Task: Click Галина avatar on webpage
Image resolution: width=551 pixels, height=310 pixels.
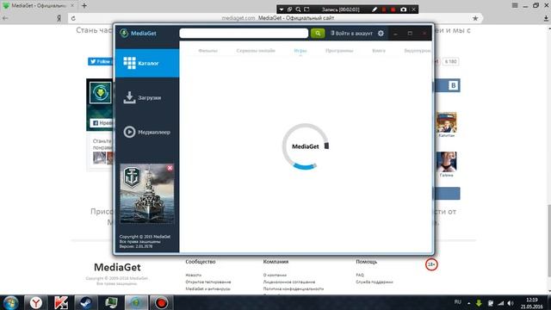Action: pyautogui.click(x=446, y=162)
